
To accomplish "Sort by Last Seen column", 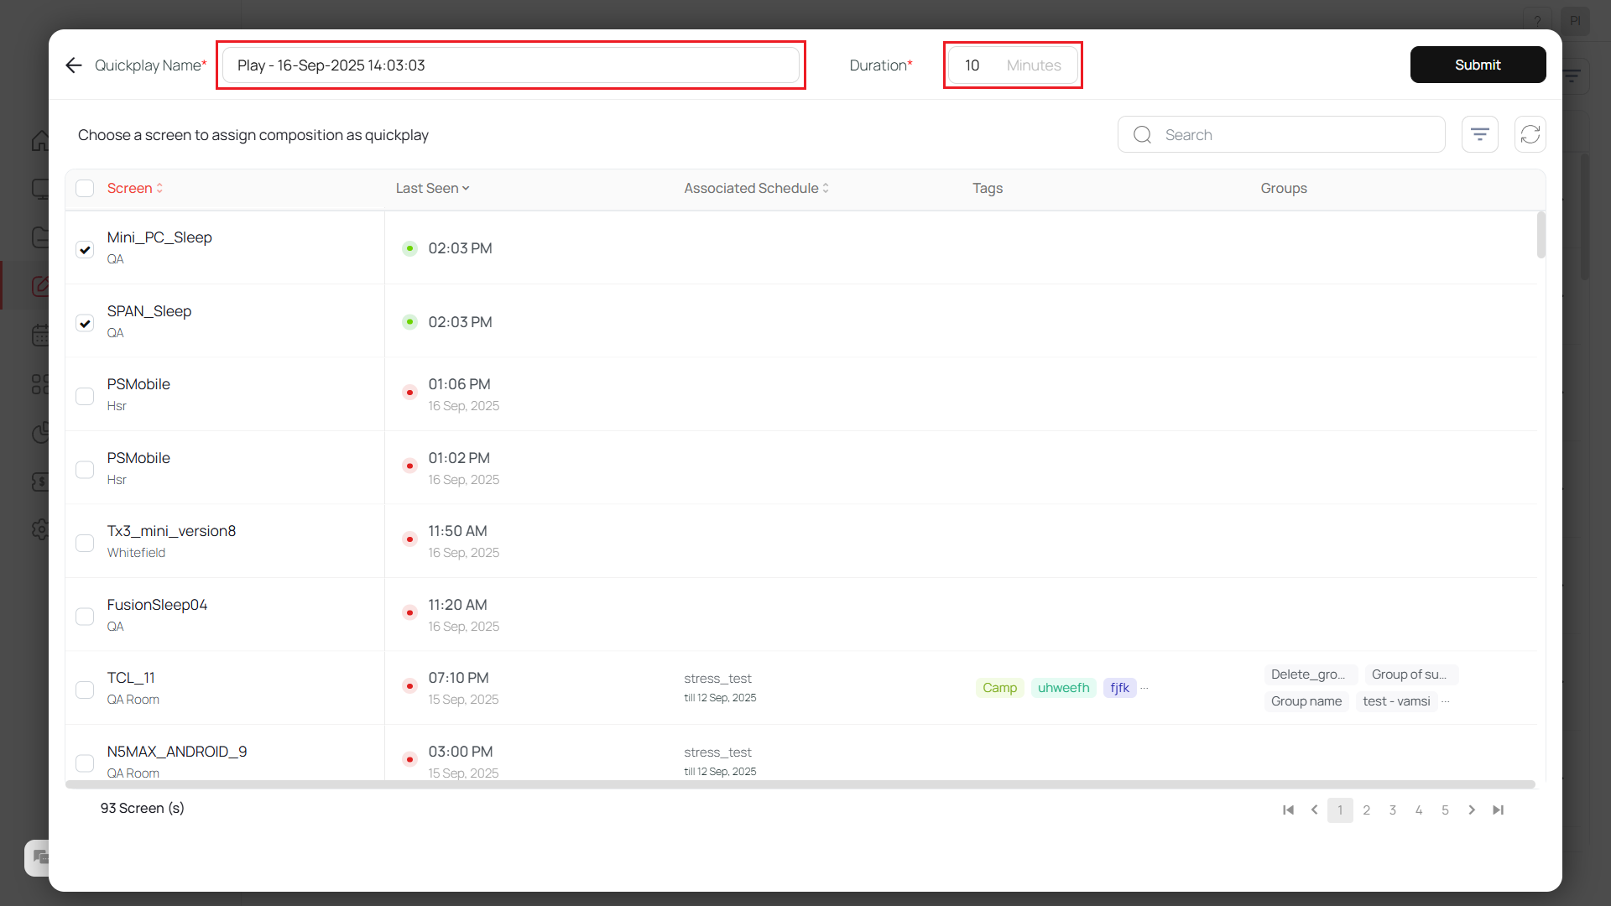I will pos(432,188).
